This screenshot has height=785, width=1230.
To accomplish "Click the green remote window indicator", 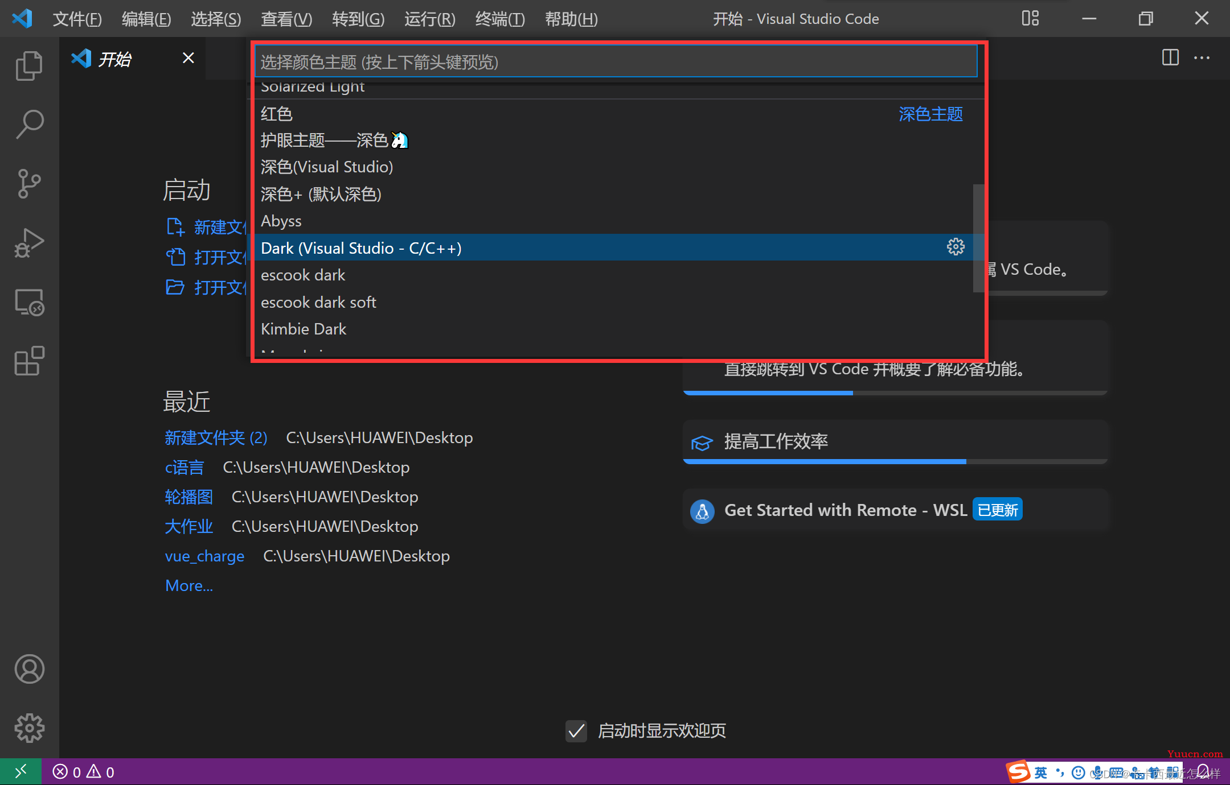I will pyautogui.click(x=20, y=772).
